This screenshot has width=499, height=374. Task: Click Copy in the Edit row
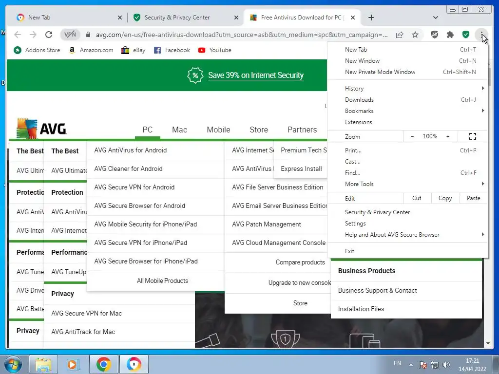(445, 198)
